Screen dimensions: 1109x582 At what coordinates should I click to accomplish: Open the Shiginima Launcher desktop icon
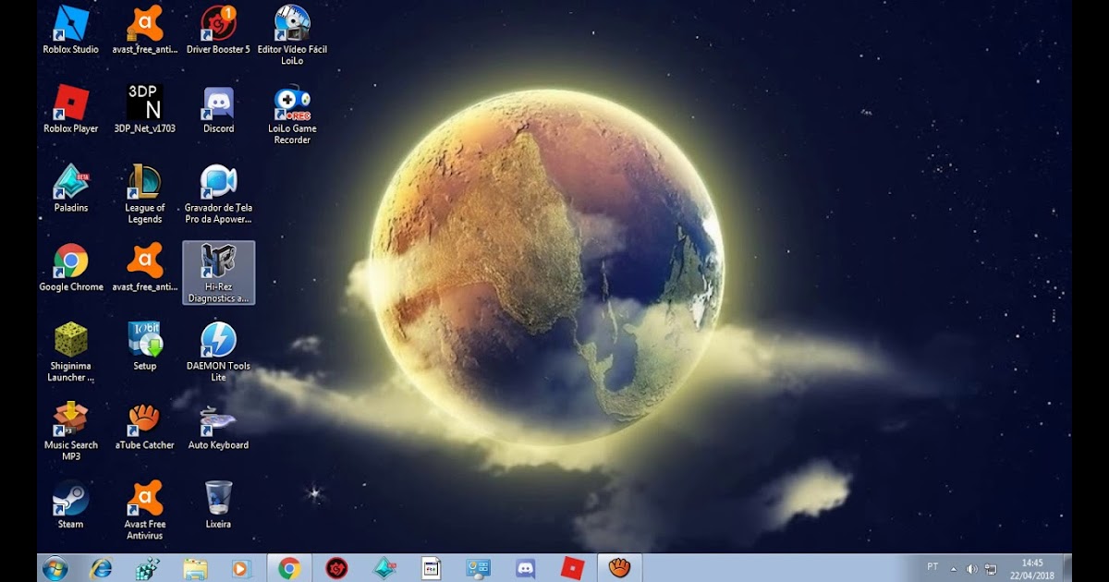[70, 352]
